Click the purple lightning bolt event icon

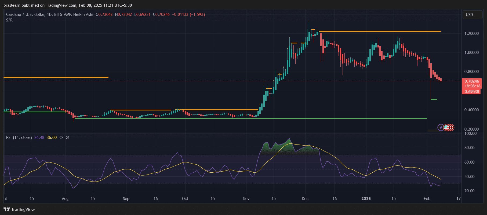coord(441,128)
